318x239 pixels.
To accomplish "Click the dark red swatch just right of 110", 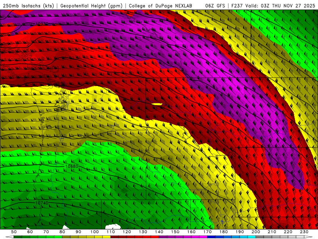I will [x=114, y=237].
